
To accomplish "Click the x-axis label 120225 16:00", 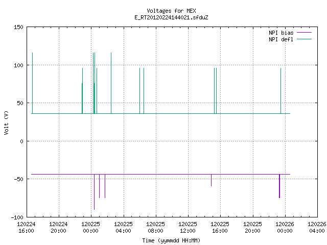I will [220, 228].
